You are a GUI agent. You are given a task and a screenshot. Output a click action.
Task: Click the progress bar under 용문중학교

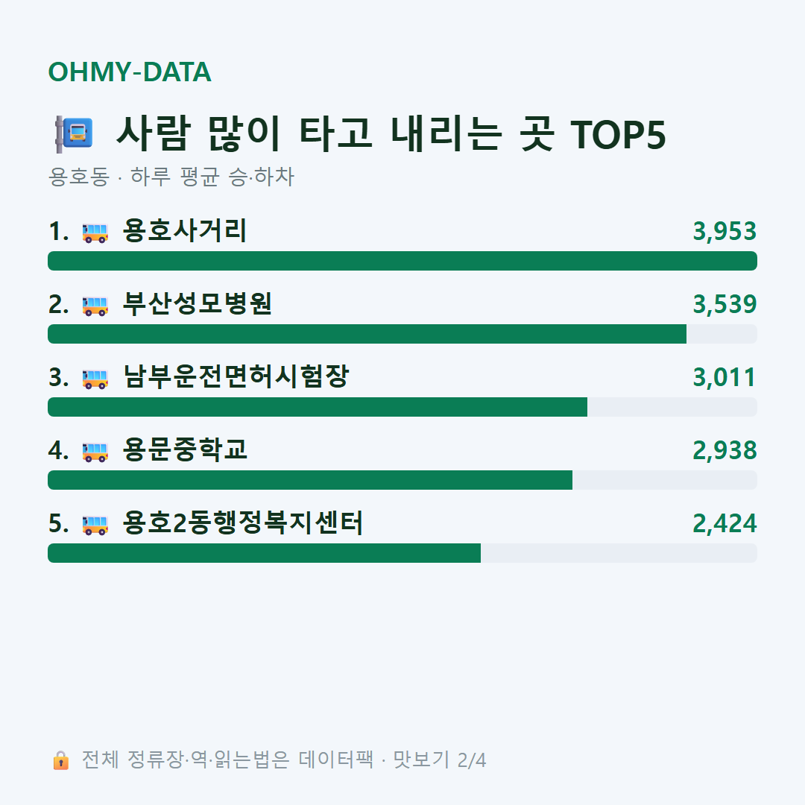click(402, 480)
